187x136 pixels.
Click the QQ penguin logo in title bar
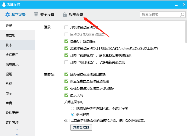pos(4,5)
